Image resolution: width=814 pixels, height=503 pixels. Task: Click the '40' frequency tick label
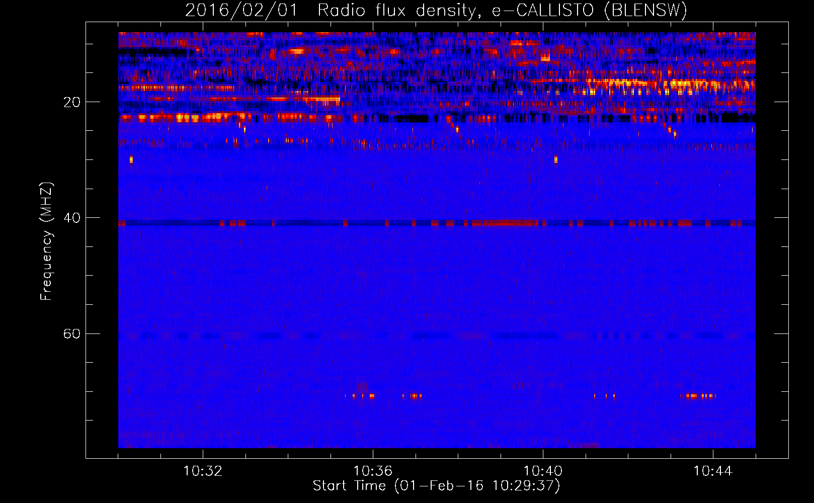click(x=71, y=218)
